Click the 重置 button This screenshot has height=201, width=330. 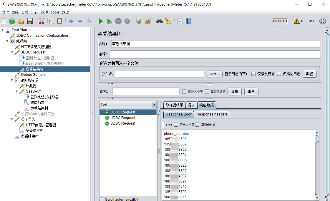tap(251, 92)
